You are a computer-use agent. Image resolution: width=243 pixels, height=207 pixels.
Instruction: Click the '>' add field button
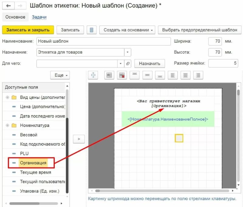click(79, 139)
